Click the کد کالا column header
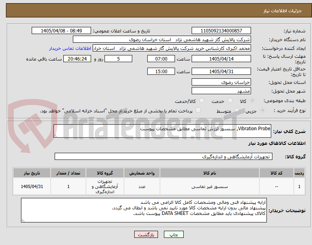Viewport: 312px width, 245px height. [276, 173]
